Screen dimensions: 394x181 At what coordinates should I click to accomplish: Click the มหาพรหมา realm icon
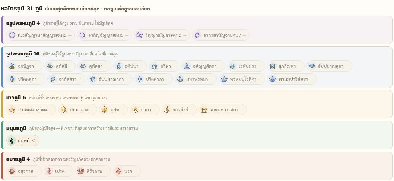(x=180, y=79)
